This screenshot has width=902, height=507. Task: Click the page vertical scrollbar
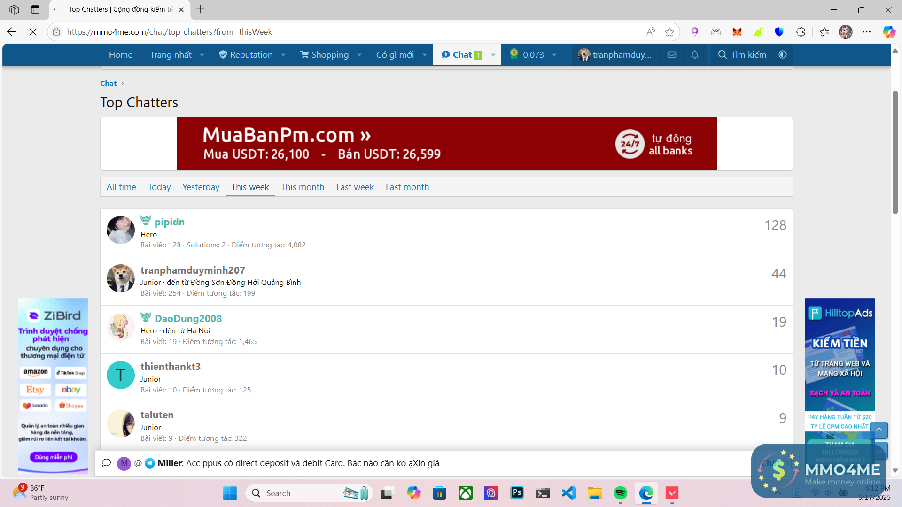tap(895, 153)
